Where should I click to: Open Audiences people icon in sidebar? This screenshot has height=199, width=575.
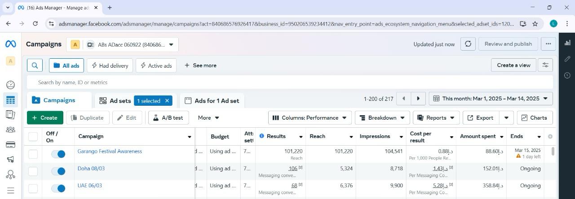[10, 130]
